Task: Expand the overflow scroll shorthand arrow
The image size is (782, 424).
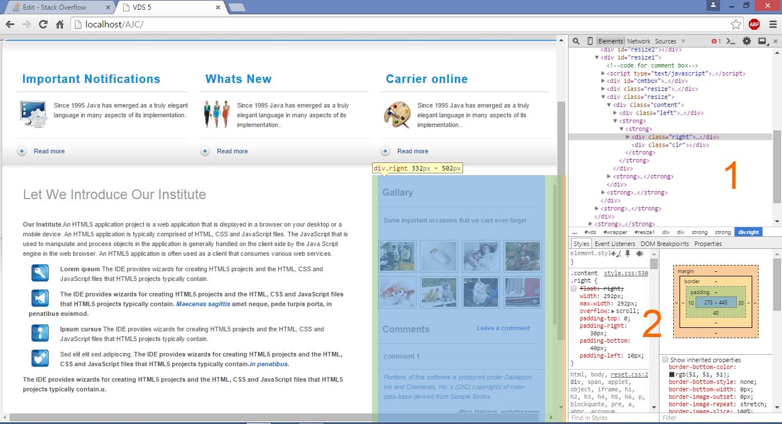Action: (x=614, y=311)
